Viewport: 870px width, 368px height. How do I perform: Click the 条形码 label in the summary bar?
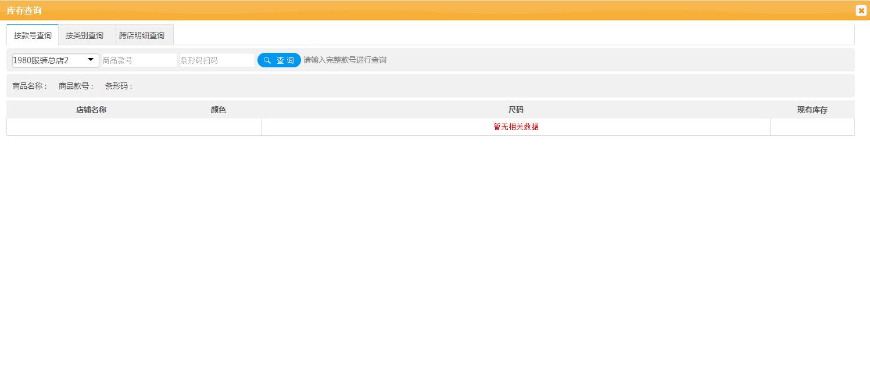tap(118, 85)
